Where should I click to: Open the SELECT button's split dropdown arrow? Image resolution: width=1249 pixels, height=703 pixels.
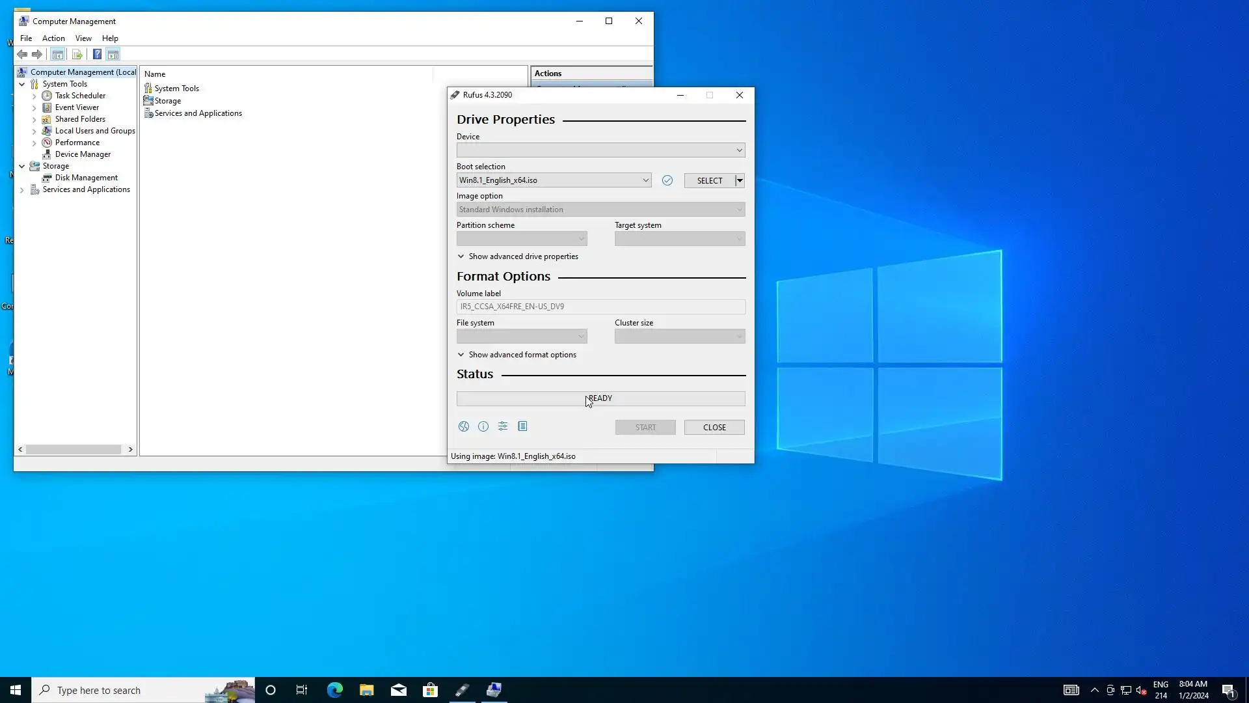pyautogui.click(x=740, y=180)
